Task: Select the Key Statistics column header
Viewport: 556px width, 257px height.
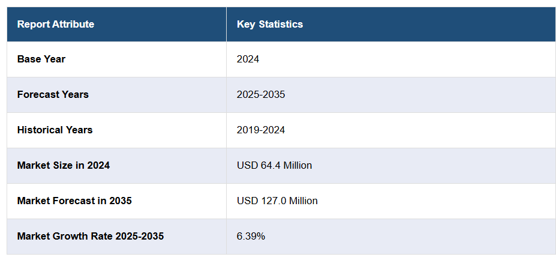Action: (x=270, y=25)
